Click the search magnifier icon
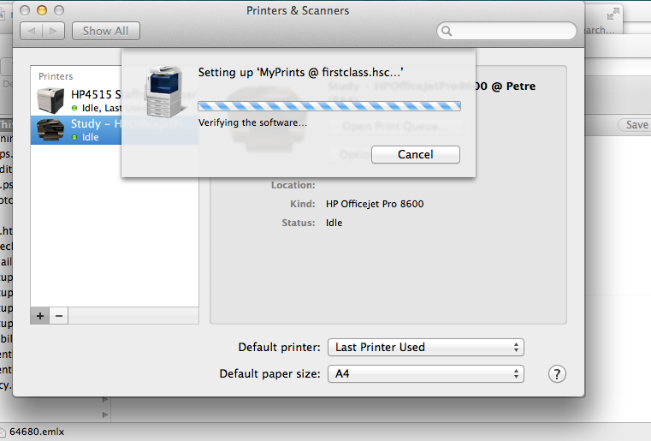Viewport: 651px width, 441px height. click(x=447, y=32)
